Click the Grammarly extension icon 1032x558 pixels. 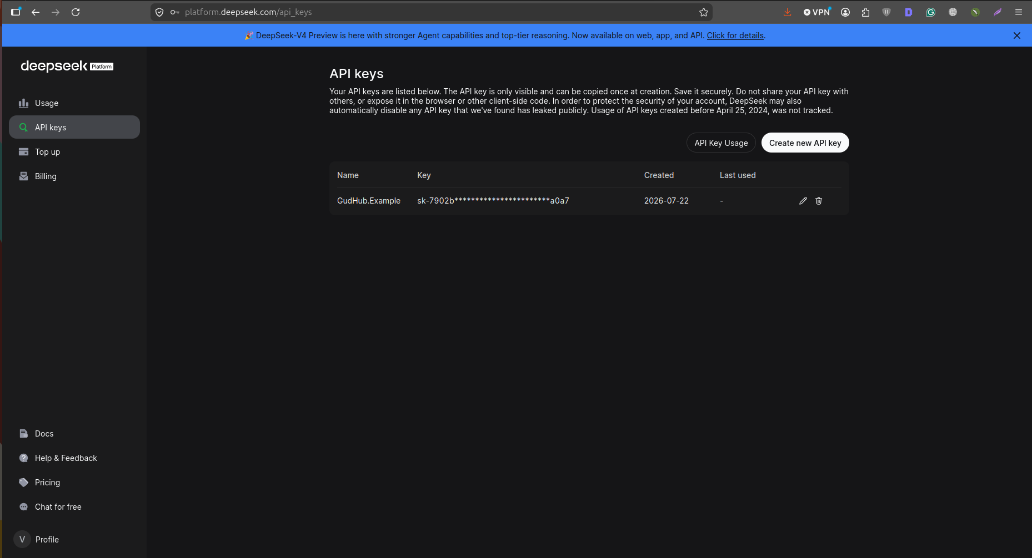[x=931, y=12]
